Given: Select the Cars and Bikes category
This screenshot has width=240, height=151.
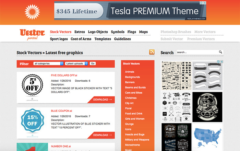Looking at the screenshot, I should 134,93.
